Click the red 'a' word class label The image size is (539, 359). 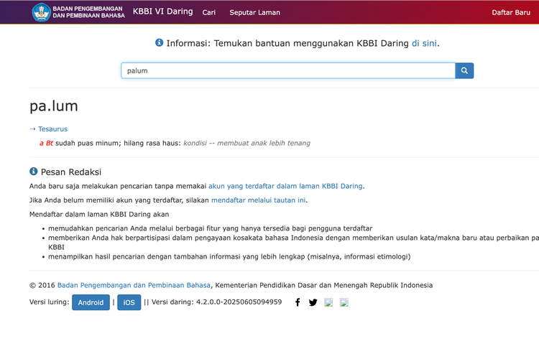coord(42,144)
